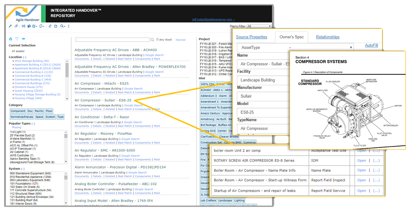
Task: Expand Apartment Building A (2011) node
Action: pyautogui.click(x=13, y=64)
